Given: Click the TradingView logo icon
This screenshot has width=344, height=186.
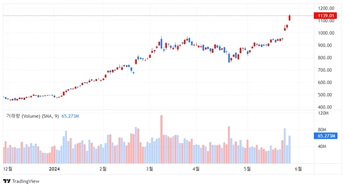Looking at the screenshot, I should [6, 181].
